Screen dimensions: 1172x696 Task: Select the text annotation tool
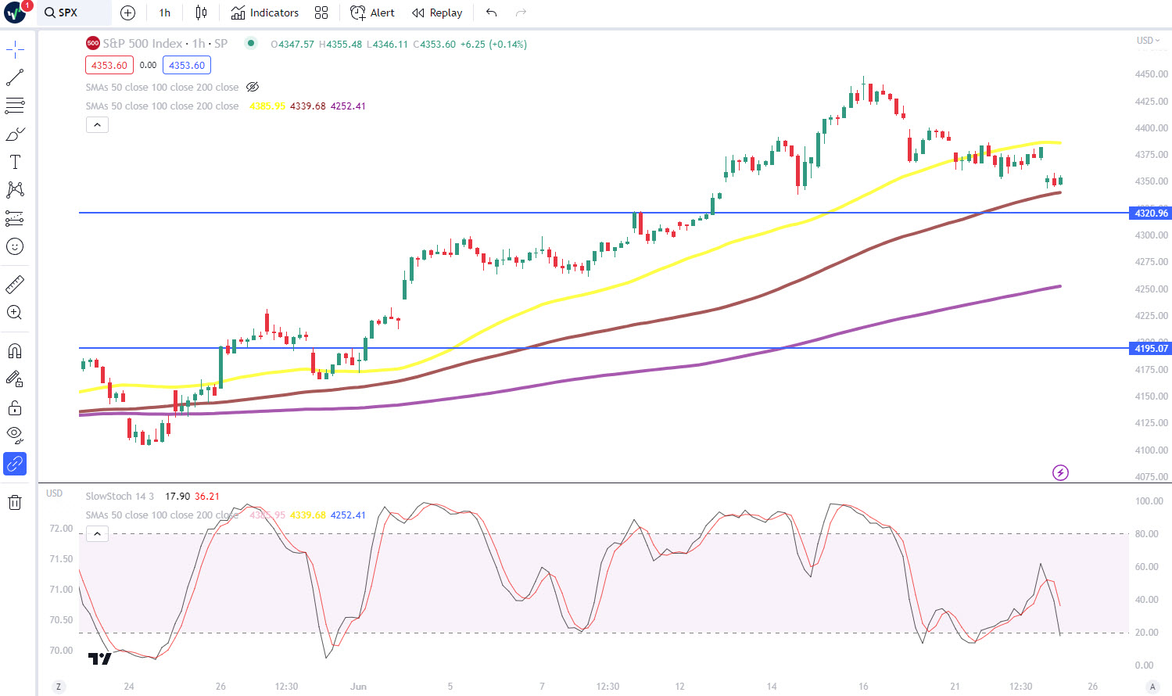15,162
